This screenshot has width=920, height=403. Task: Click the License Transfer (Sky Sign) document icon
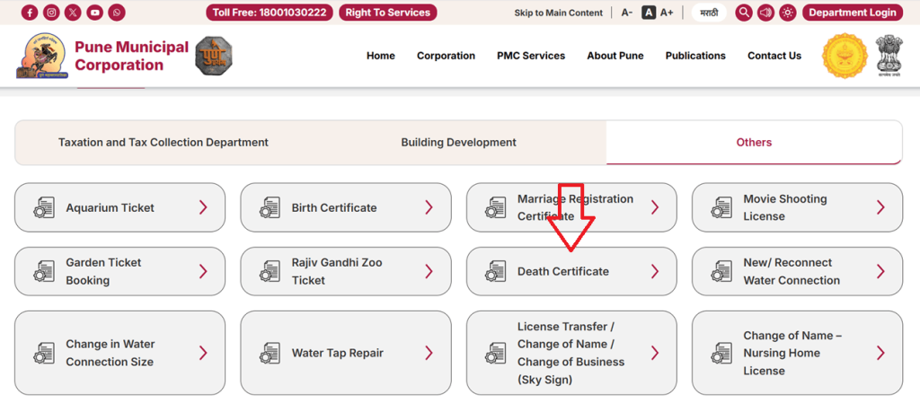point(496,354)
